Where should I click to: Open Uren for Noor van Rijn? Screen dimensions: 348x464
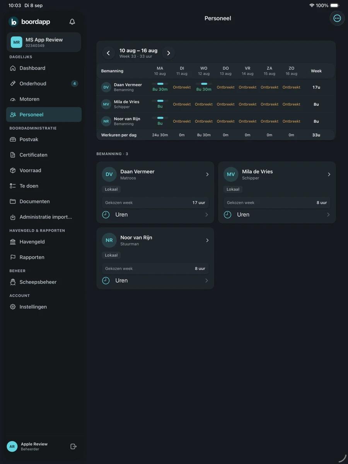coord(155,281)
